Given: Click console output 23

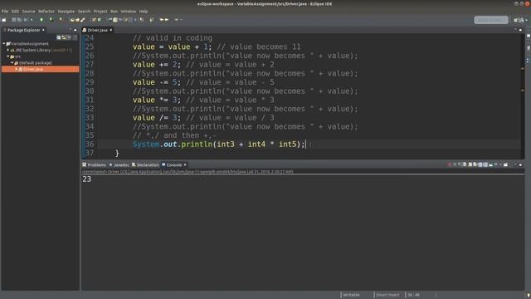Looking at the screenshot, I should click(x=86, y=179).
